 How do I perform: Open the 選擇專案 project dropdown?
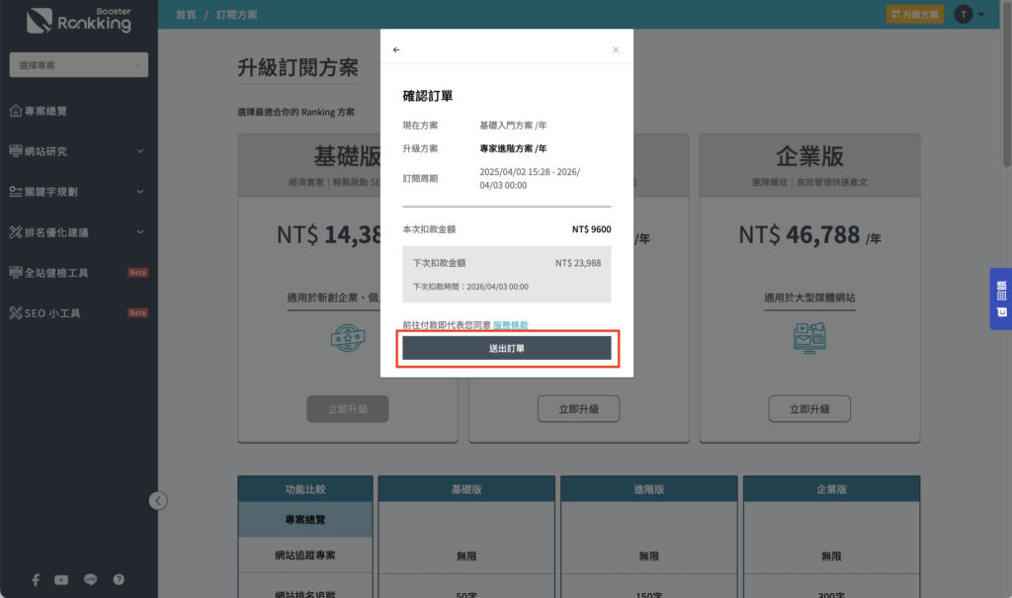(78, 65)
